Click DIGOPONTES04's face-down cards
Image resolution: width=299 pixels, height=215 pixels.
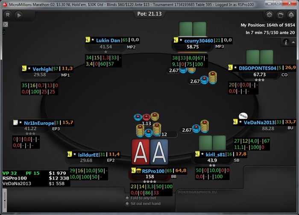260,57
